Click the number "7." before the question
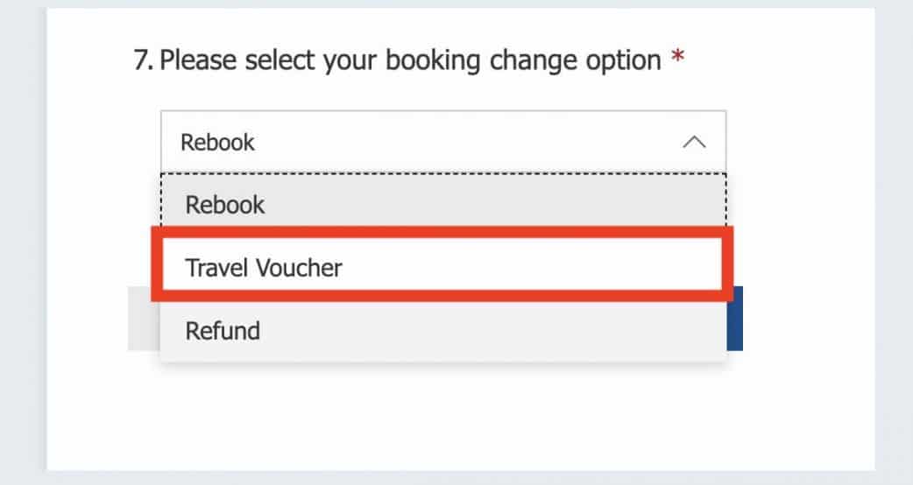913x485 pixels. 144,61
